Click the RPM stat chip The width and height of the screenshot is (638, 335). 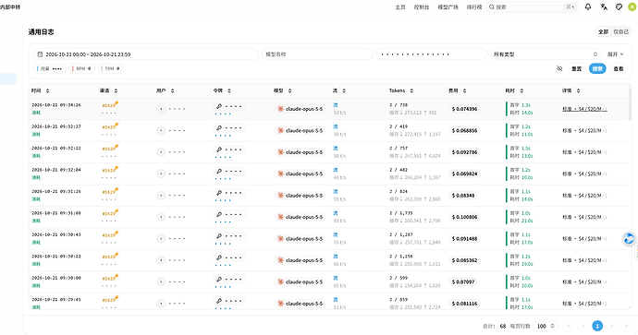(81, 68)
